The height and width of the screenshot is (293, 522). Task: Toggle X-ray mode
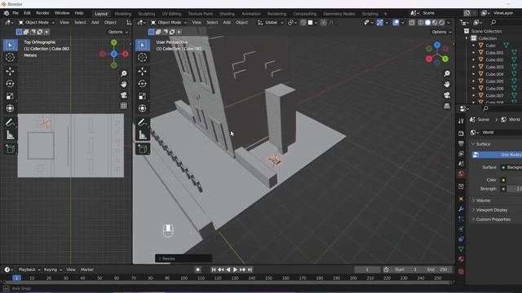click(x=412, y=23)
